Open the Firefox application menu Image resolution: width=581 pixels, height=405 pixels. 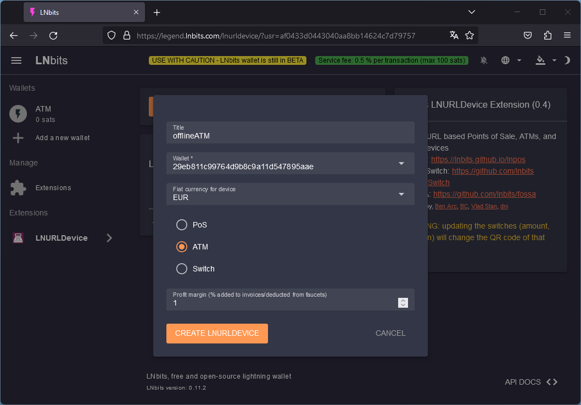point(567,36)
